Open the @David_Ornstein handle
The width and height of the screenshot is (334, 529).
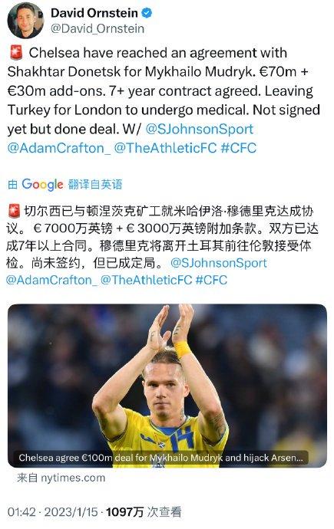(x=98, y=28)
